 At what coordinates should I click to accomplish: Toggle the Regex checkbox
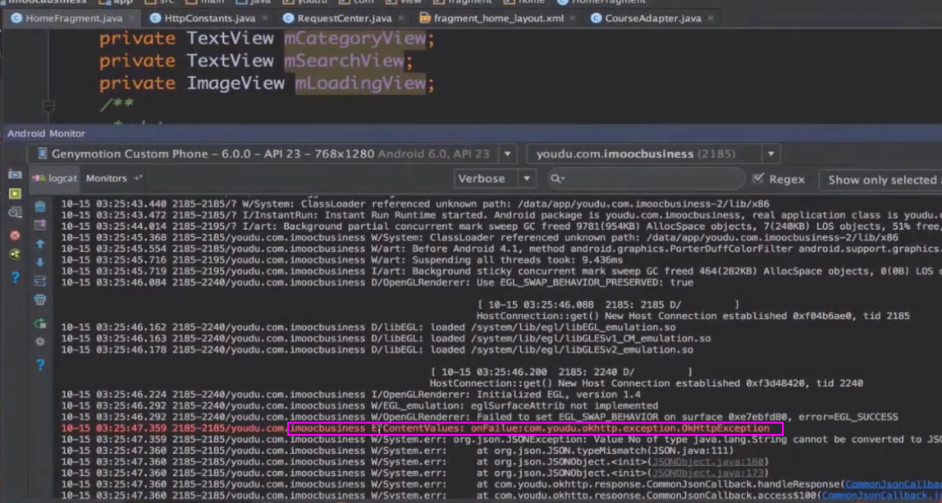tap(758, 179)
